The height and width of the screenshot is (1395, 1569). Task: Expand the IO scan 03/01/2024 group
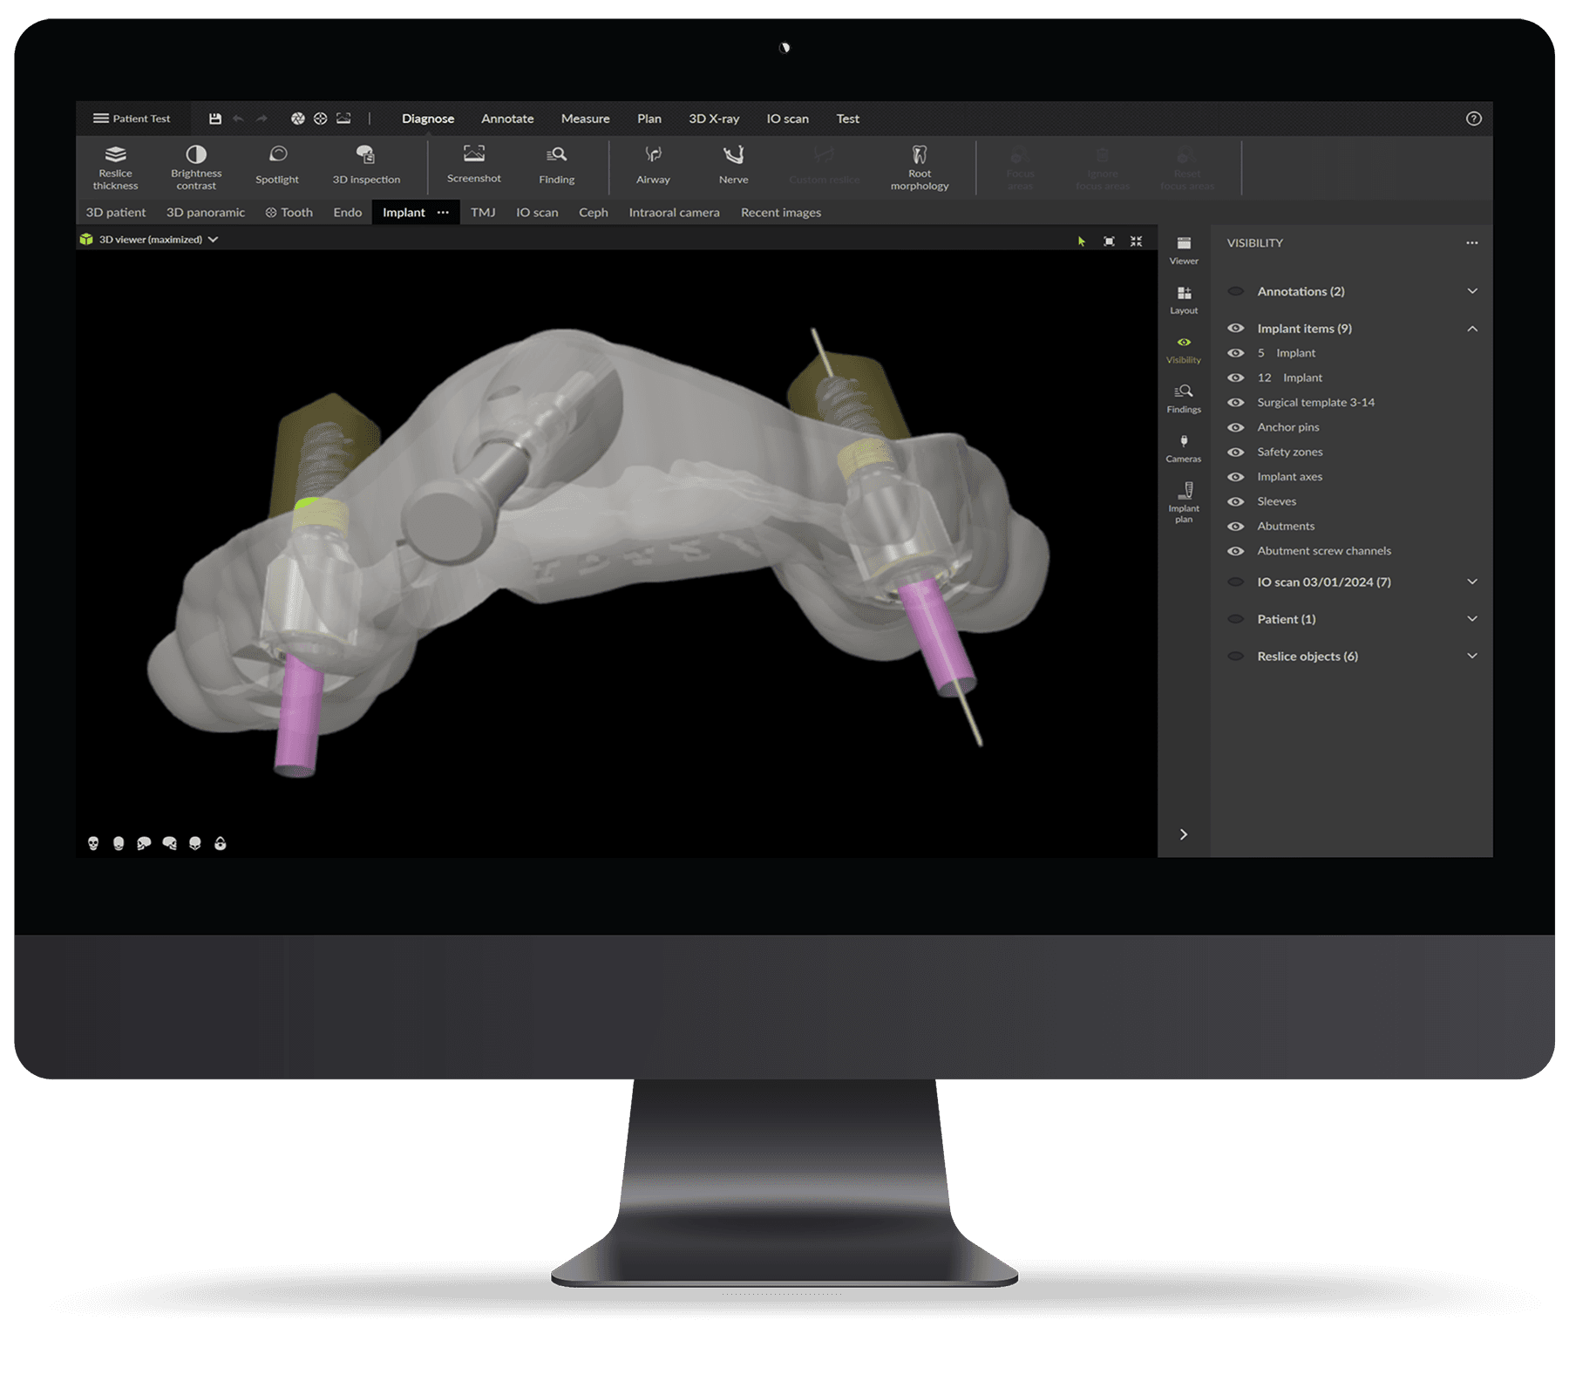click(1472, 582)
